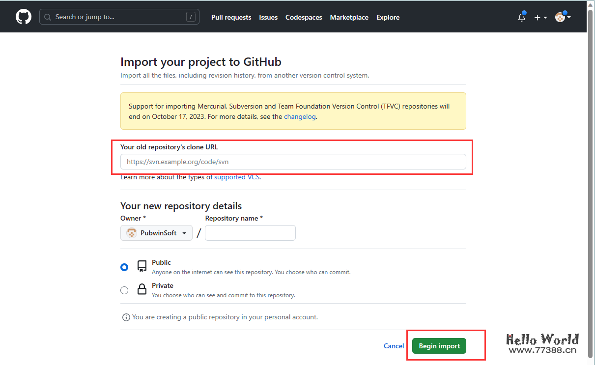Viewport: 595px width, 365px height.
Task: Open Marketplace in the top navigation
Action: [x=349, y=17]
